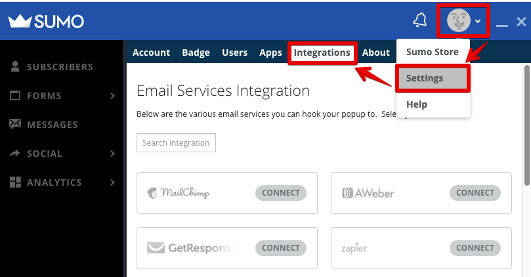Click the AWeber logo
The width and height of the screenshot is (531, 277).
[x=368, y=193]
